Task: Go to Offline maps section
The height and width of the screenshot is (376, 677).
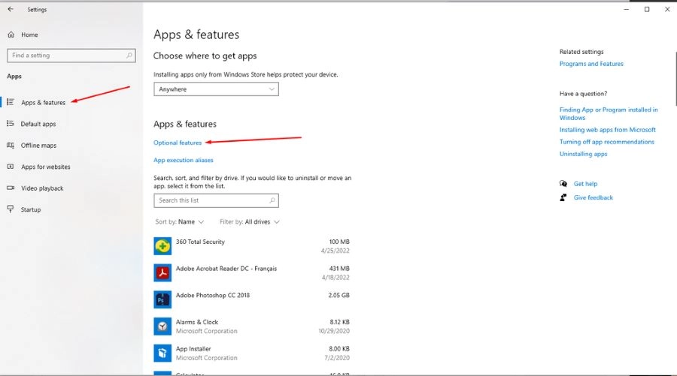Action: 38,146
